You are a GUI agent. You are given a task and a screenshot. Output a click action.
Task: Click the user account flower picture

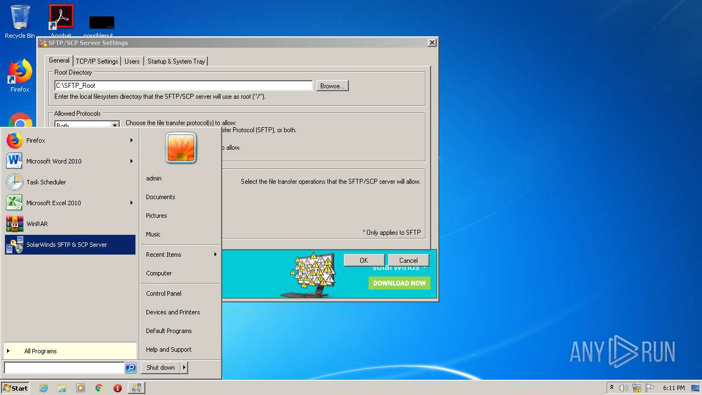pyautogui.click(x=181, y=148)
